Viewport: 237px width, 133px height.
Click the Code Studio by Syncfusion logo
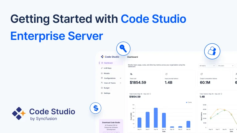pyautogui.click(x=44, y=114)
